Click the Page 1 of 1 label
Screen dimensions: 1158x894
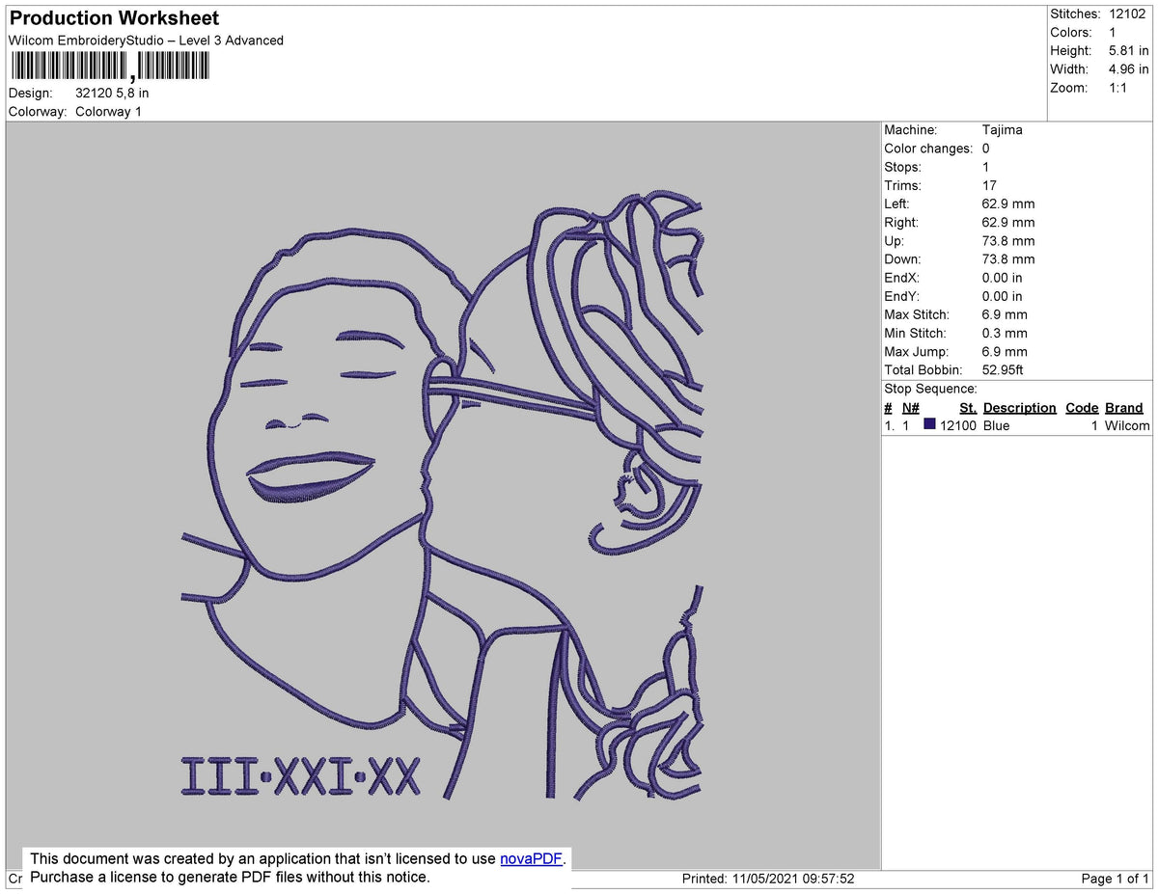(x=1116, y=879)
